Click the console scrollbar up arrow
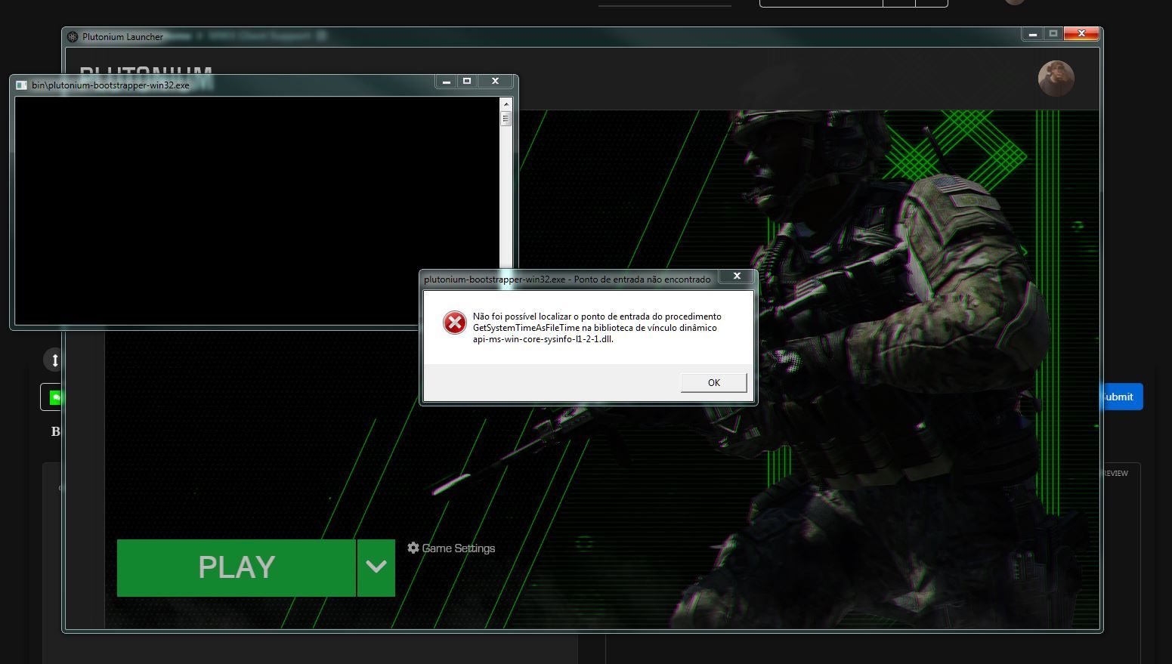The height and width of the screenshot is (664, 1172). [x=506, y=104]
